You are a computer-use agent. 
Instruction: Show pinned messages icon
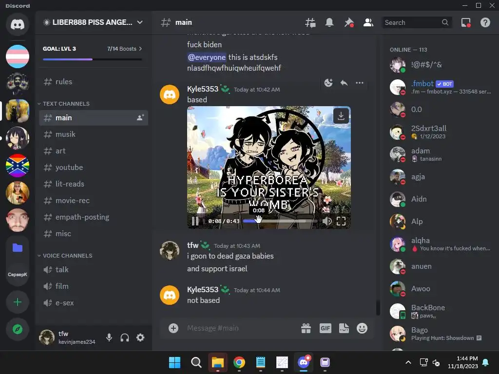tap(349, 22)
